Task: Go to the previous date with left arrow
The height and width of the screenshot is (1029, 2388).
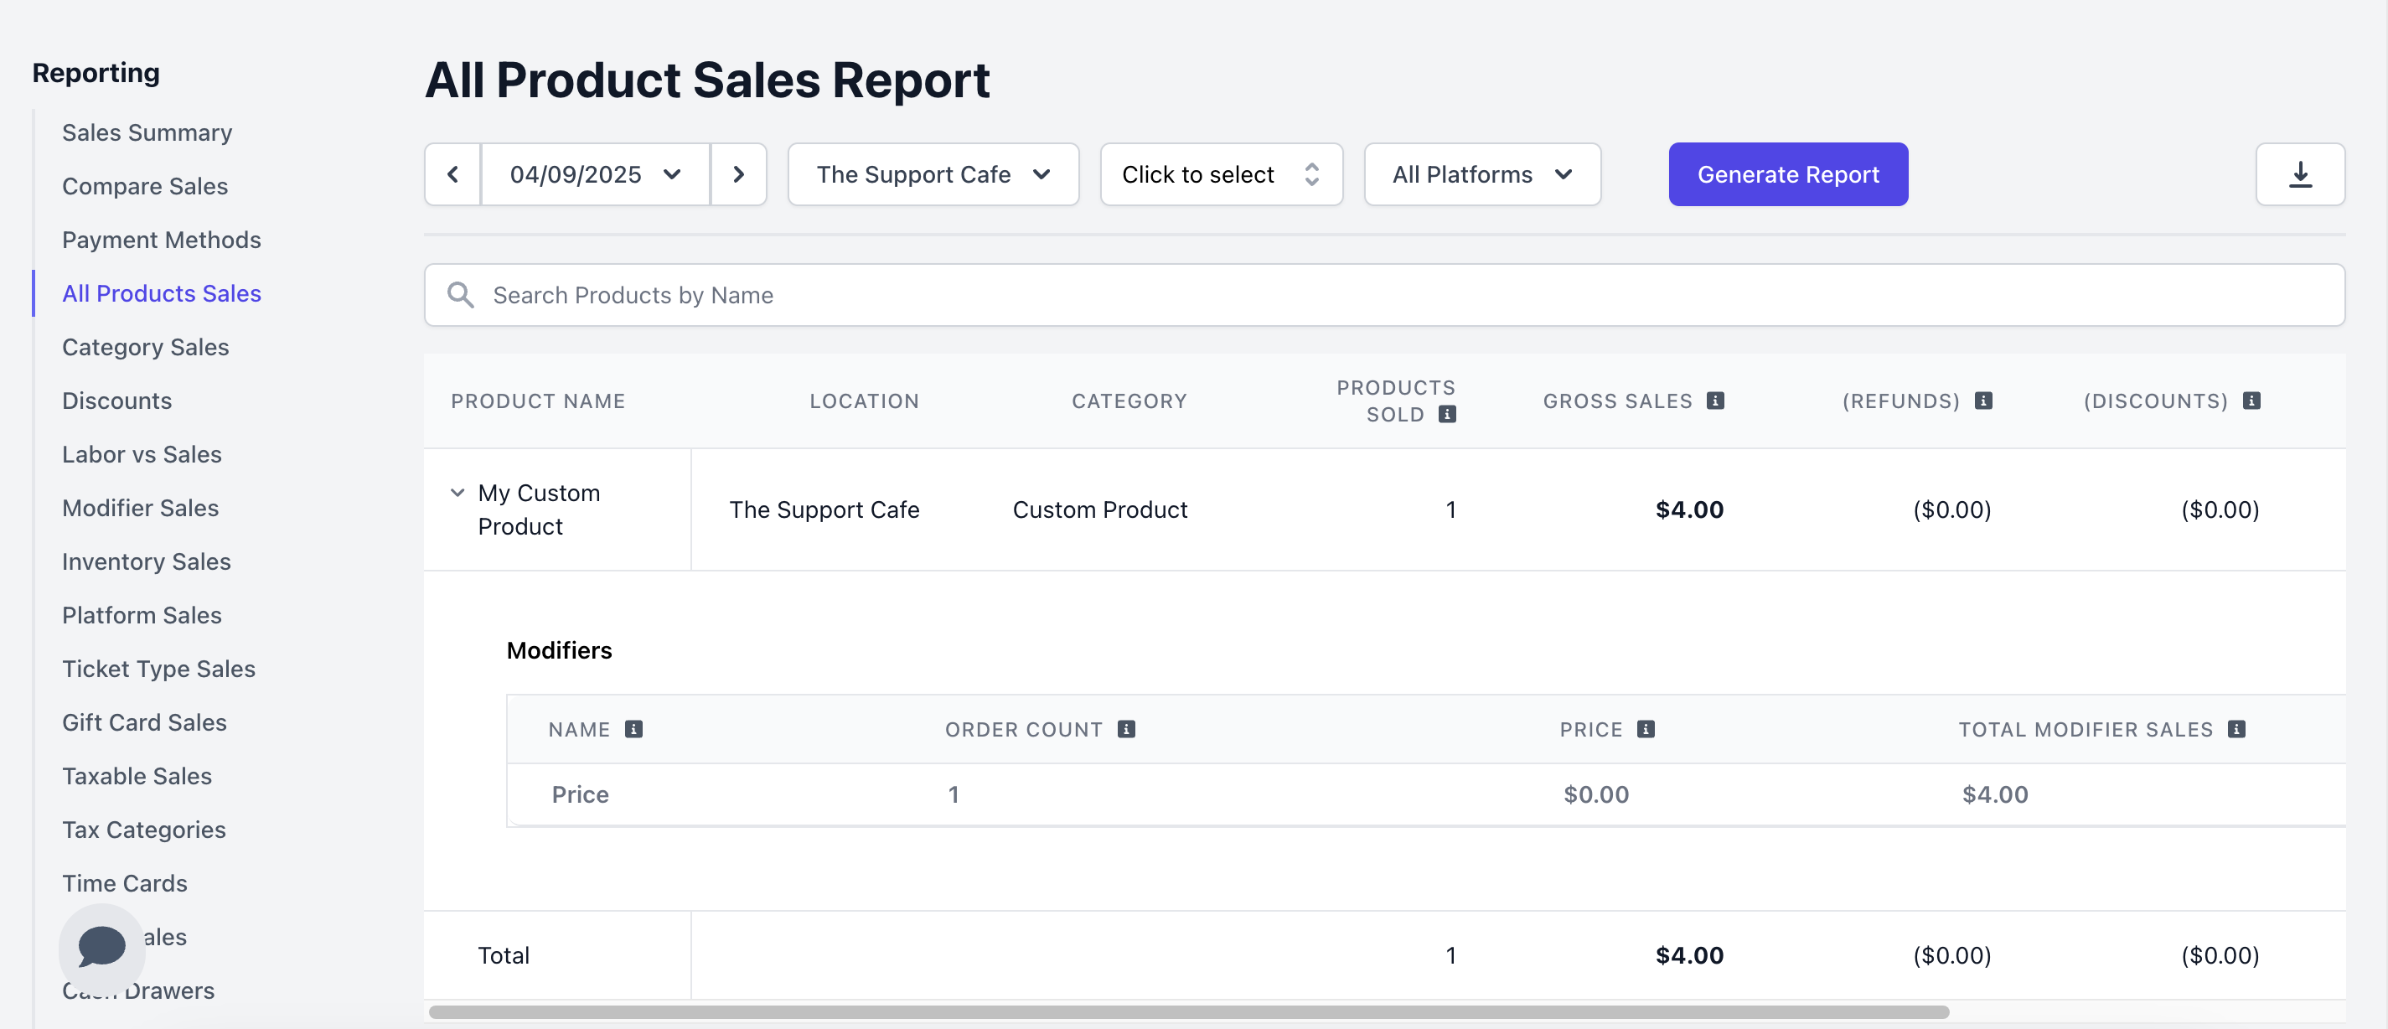Action: pyautogui.click(x=452, y=174)
